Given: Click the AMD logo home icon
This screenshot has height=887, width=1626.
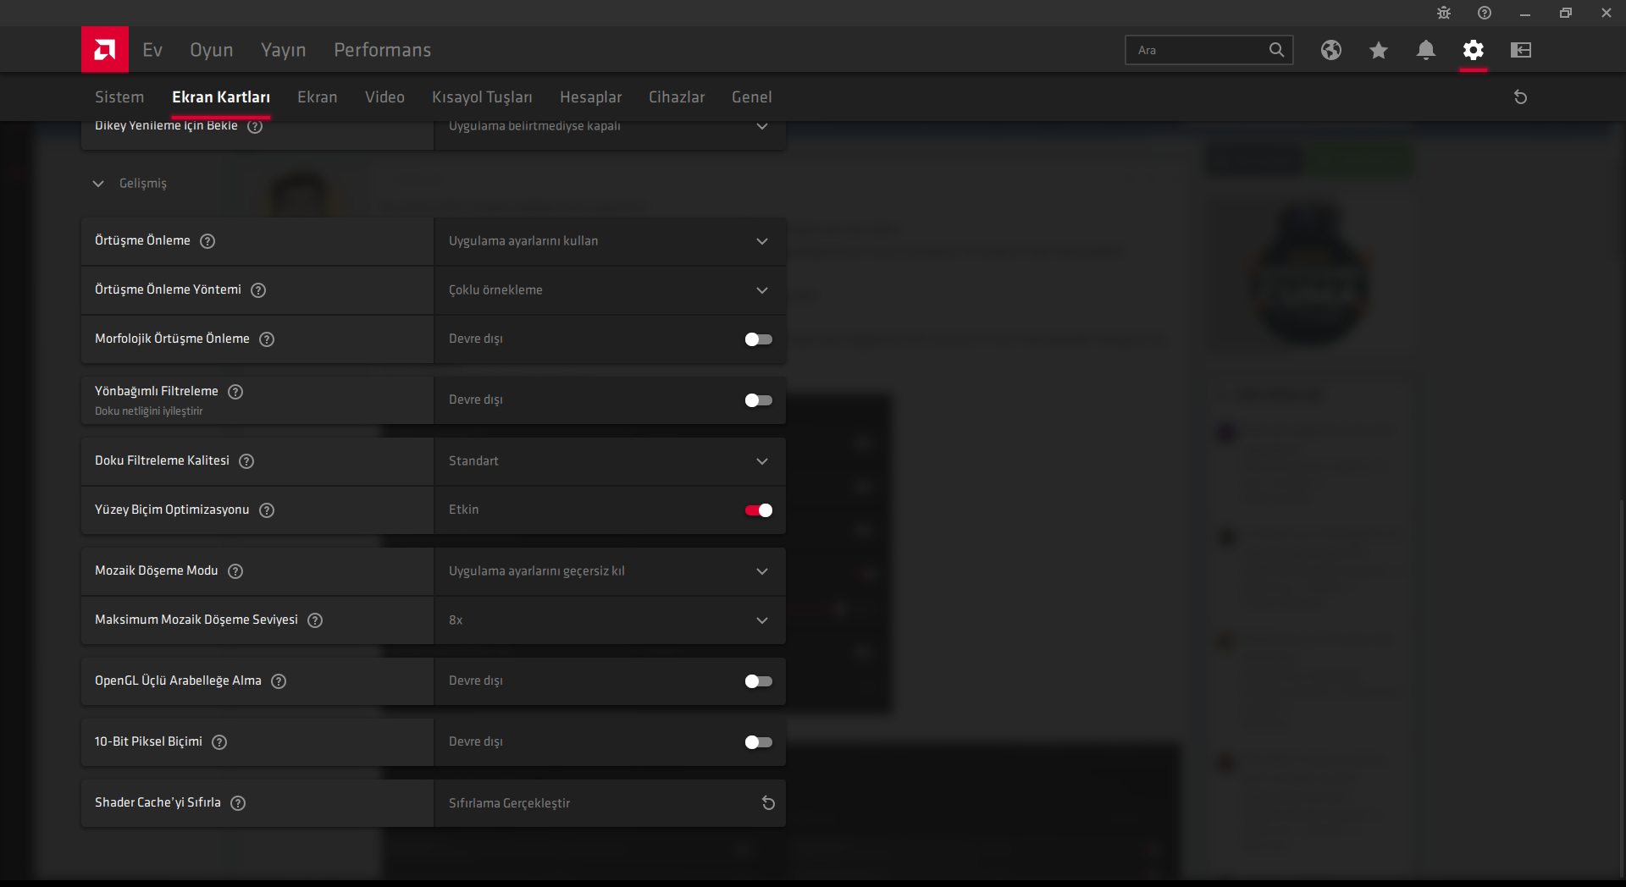Looking at the screenshot, I should pyautogui.click(x=105, y=50).
